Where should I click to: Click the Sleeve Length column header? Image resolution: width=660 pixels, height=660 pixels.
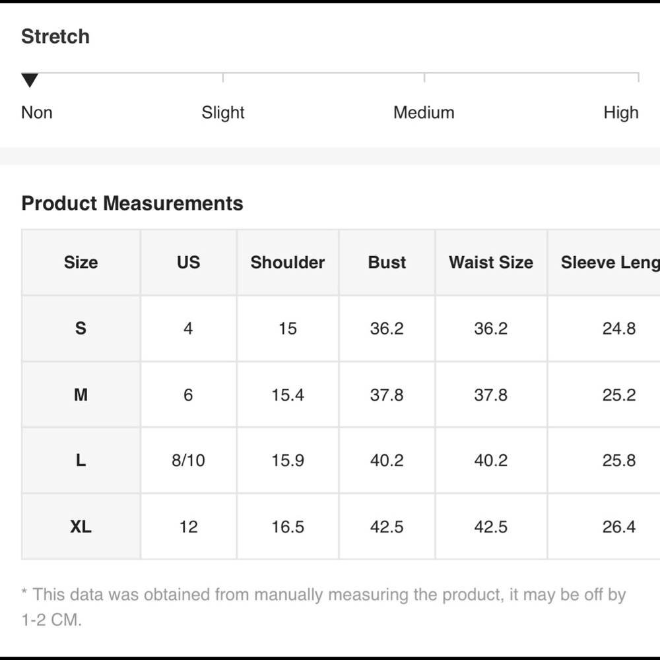pos(605,262)
